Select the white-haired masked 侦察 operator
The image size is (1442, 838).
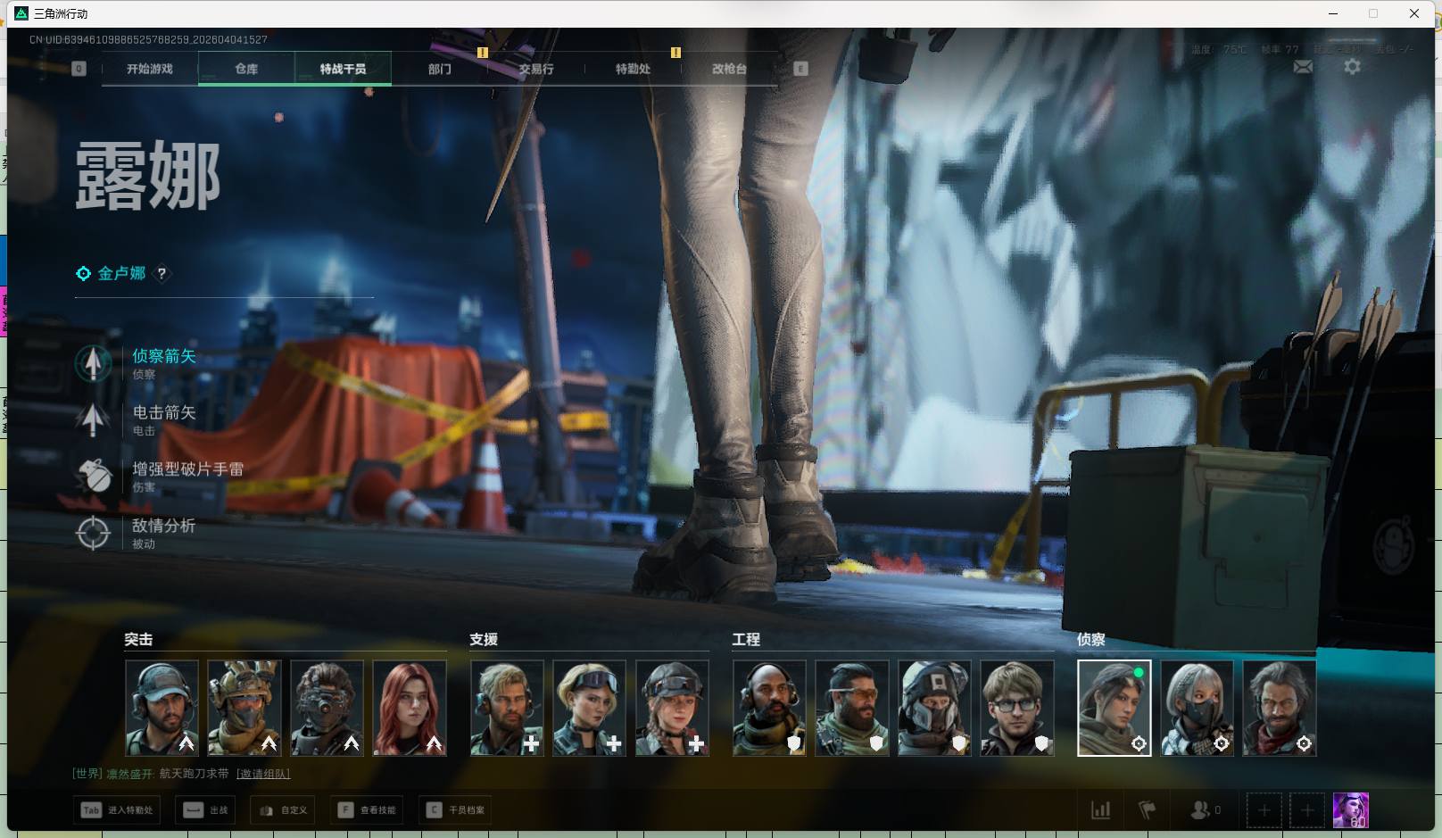pos(1197,708)
